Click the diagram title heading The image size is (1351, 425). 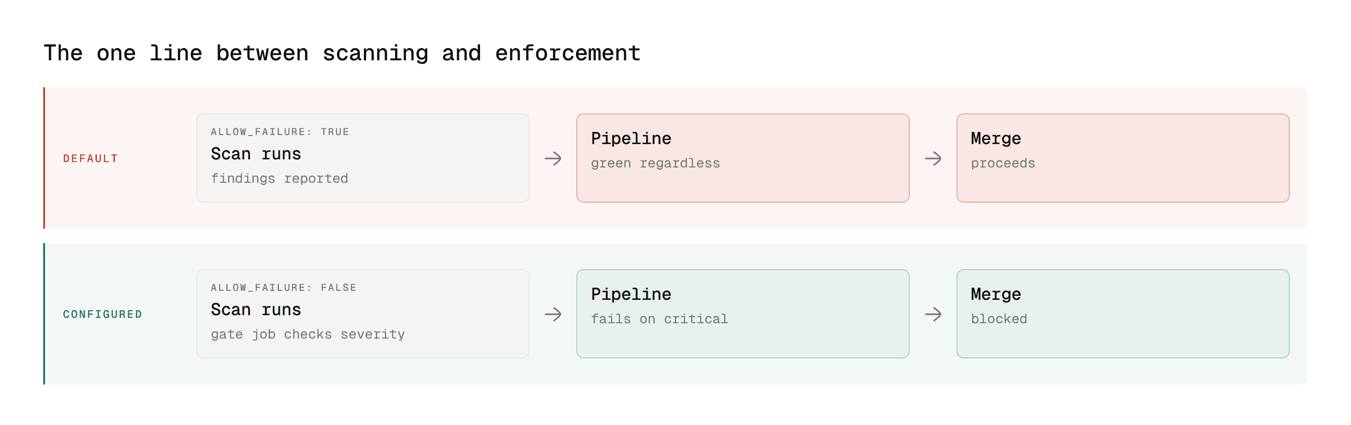click(342, 54)
